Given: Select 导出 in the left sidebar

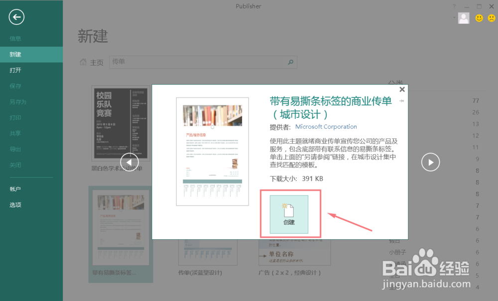Looking at the screenshot, I should 15,149.
